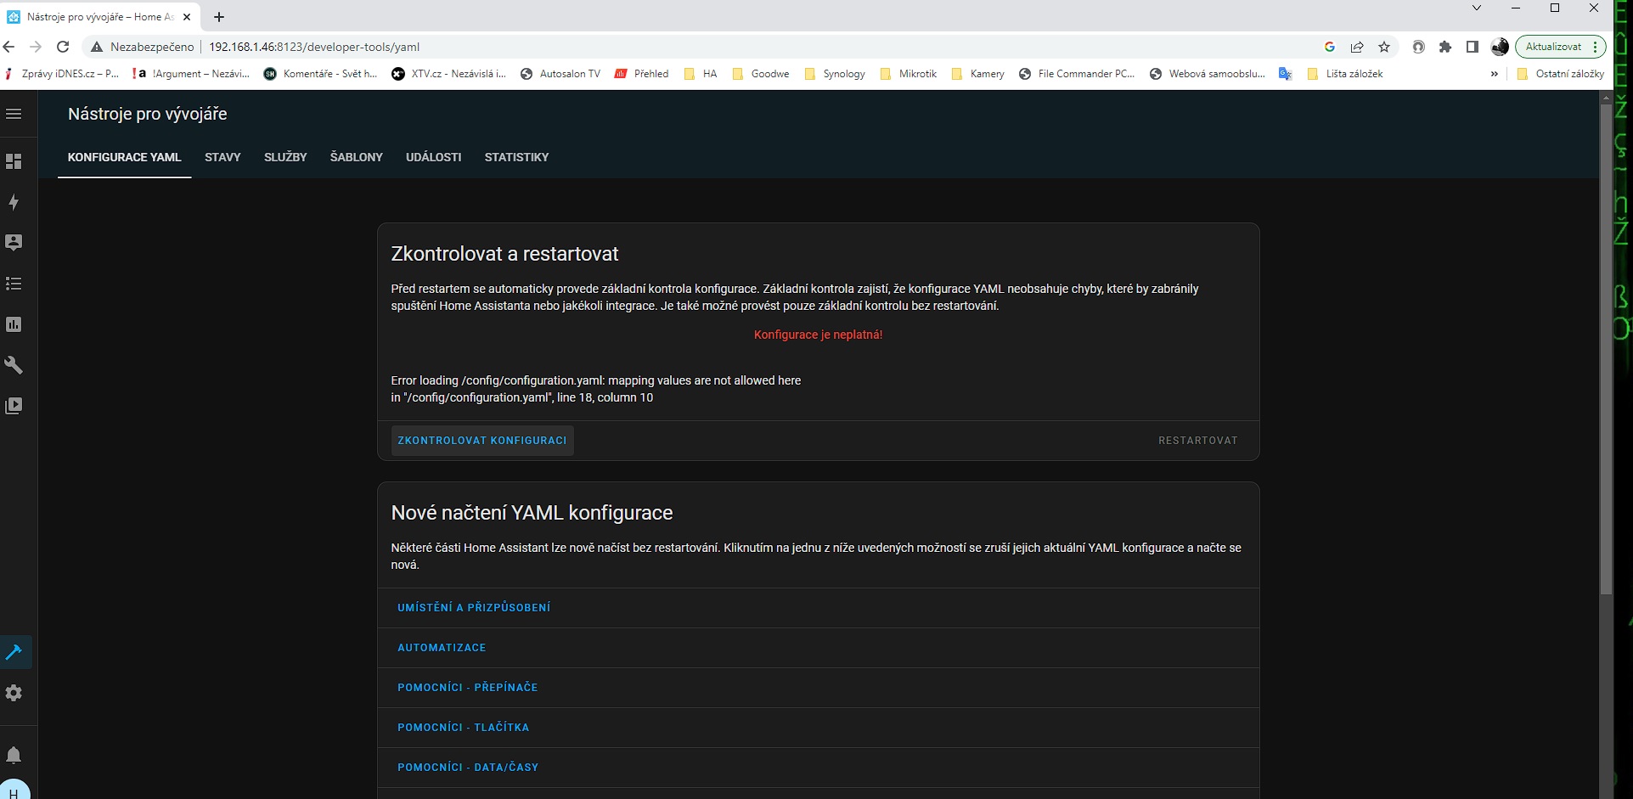Open a new browser tab with plus
The image size is (1633, 799).
tap(219, 17)
